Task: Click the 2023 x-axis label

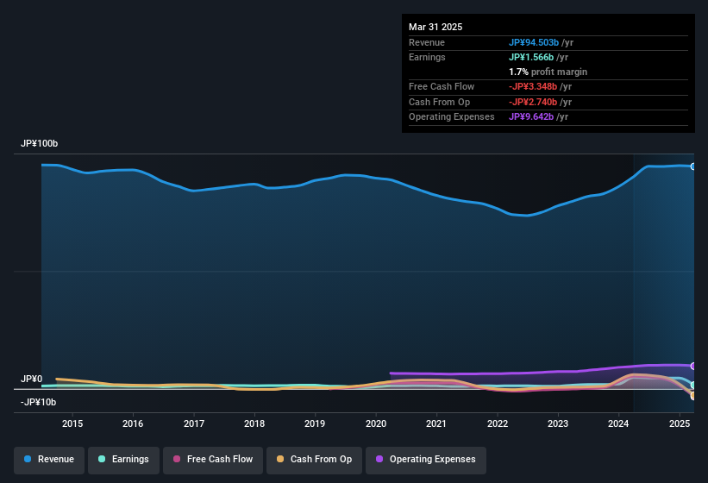Action: 558,423
